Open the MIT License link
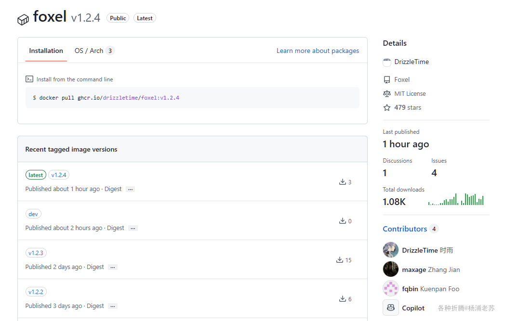Viewport: 505px width, 321px height. [x=410, y=93]
